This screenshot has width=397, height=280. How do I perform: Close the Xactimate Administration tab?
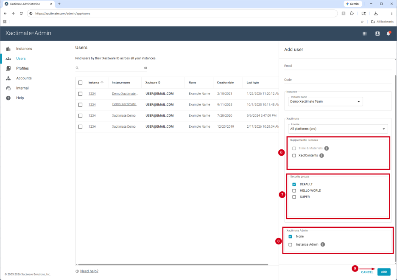click(51, 4)
